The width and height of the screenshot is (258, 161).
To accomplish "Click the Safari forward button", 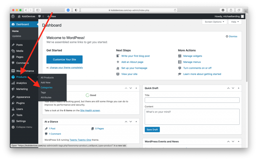I will [30, 10].
